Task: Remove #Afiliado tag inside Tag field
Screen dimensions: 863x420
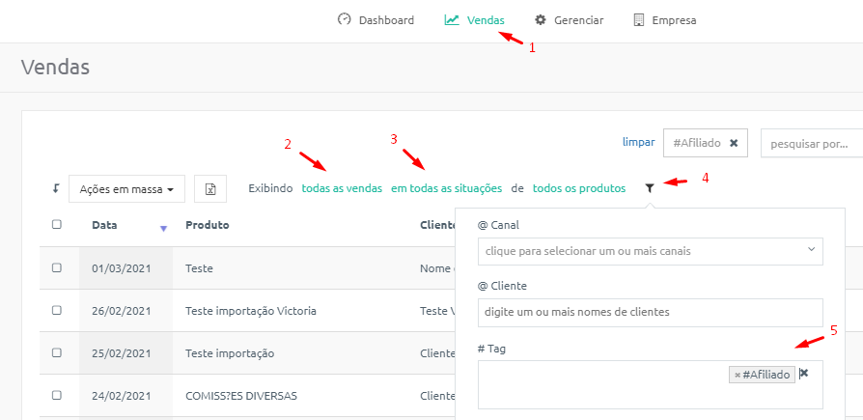Action: [x=738, y=376]
